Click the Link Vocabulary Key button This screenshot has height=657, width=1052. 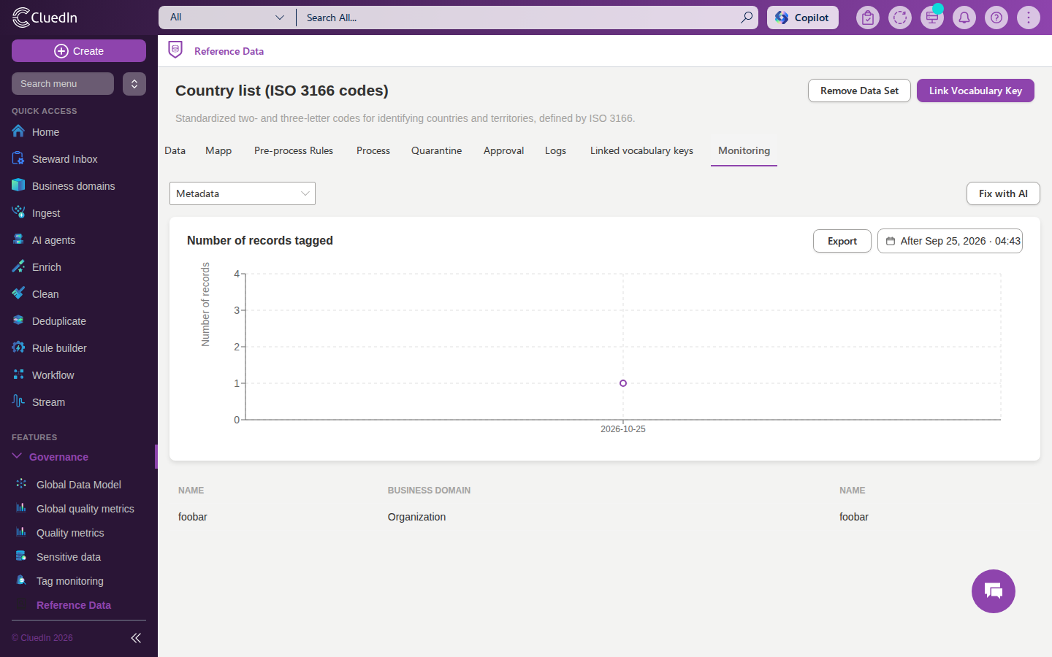975,91
